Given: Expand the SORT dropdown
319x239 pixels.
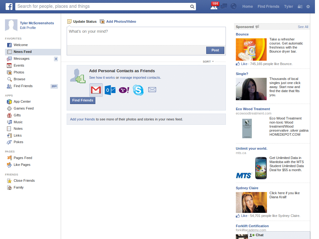Looking at the screenshot, I should coord(208,62).
